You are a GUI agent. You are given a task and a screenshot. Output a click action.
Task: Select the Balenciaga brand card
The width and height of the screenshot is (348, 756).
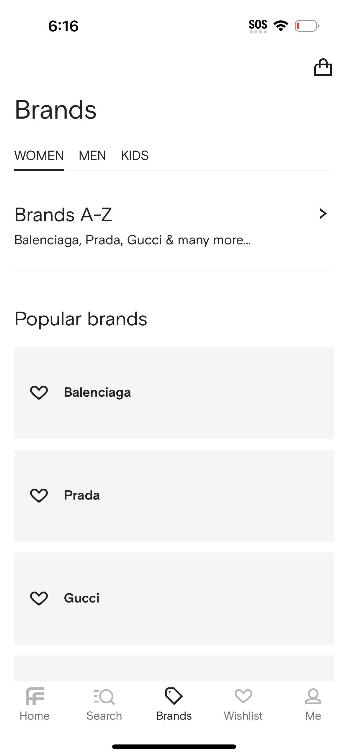(174, 392)
